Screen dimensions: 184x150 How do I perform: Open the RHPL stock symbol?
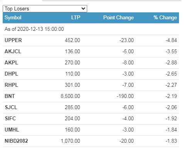point(11,85)
